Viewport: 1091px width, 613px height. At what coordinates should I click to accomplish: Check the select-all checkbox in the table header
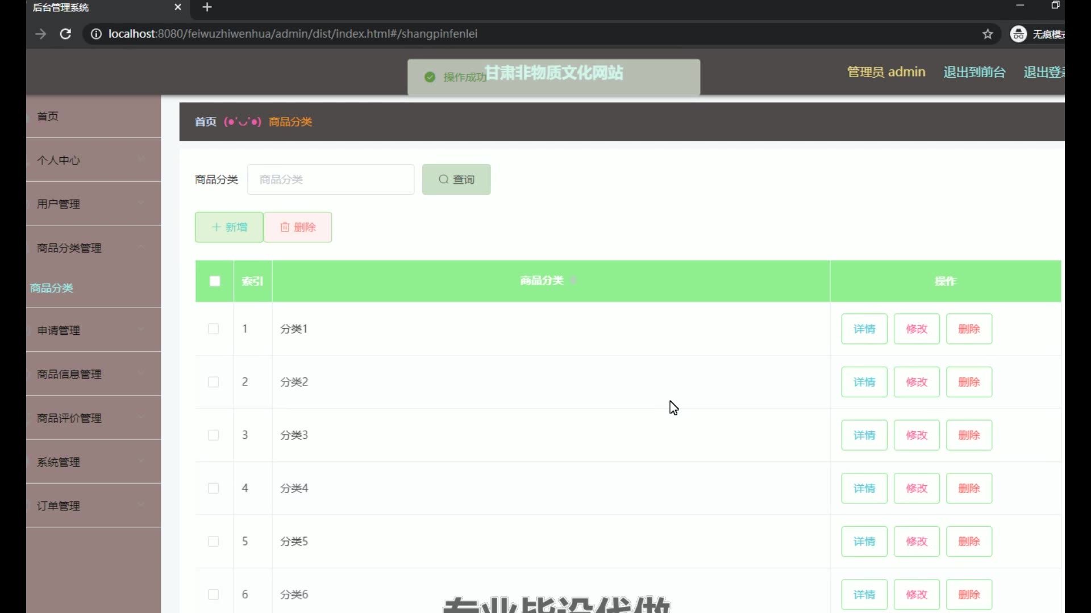pyautogui.click(x=215, y=281)
